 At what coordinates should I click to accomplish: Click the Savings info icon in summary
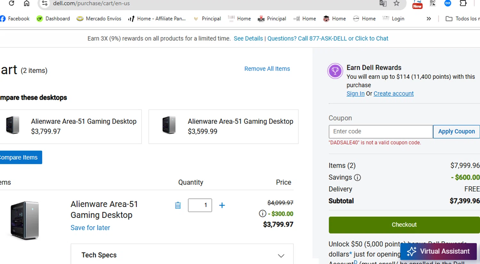coord(357,177)
